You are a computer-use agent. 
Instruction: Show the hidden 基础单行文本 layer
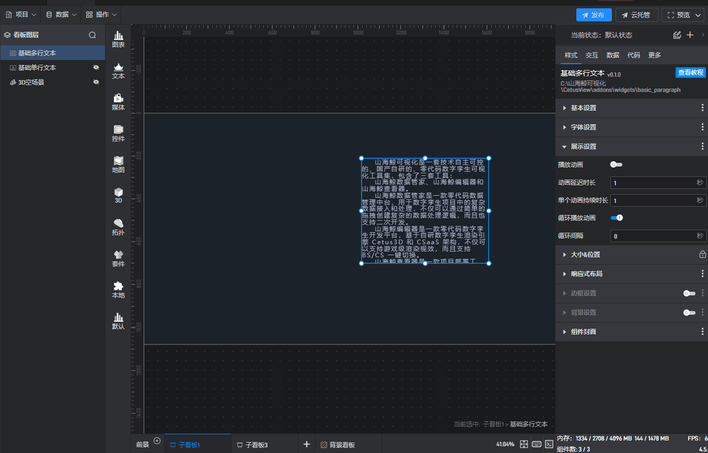click(96, 67)
